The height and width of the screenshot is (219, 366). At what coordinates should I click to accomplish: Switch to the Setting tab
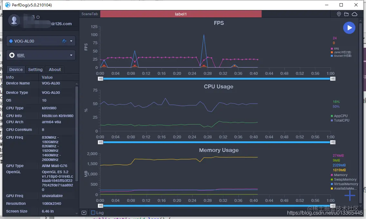35,69
